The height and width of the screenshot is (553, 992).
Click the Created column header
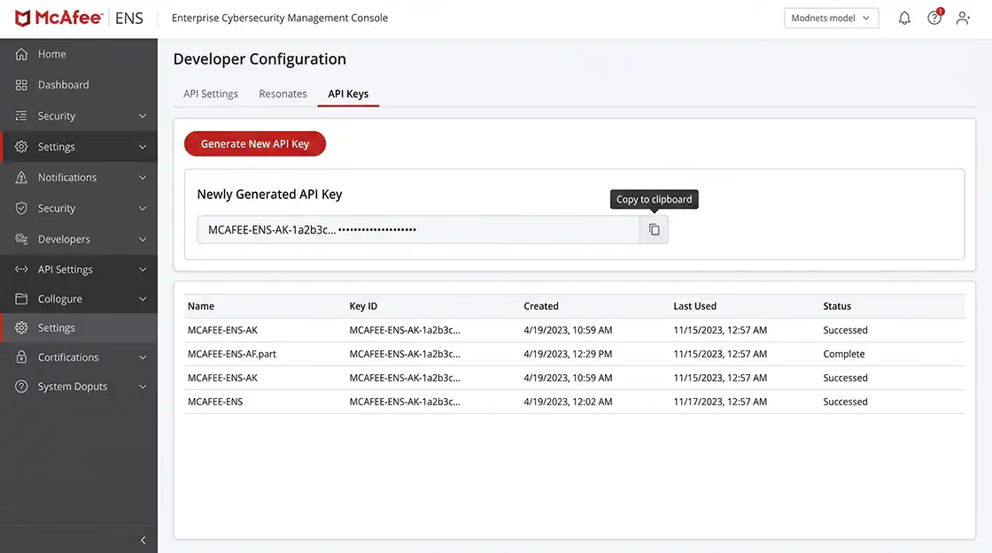(541, 306)
